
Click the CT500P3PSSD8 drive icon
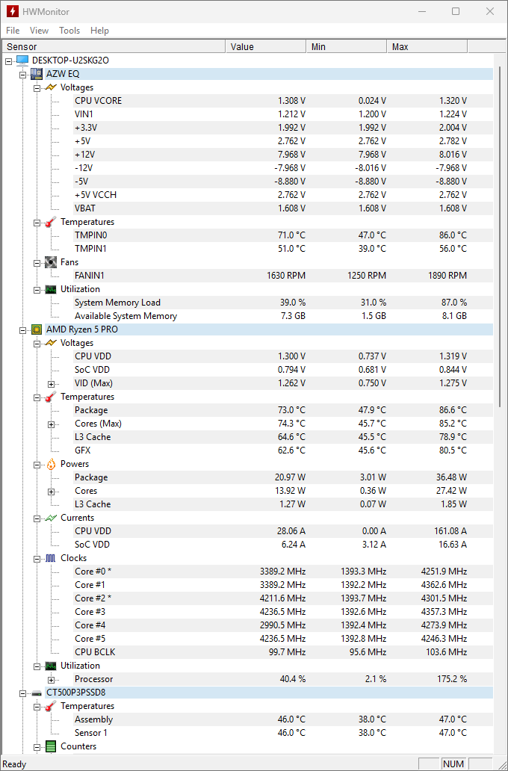click(37, 693)
